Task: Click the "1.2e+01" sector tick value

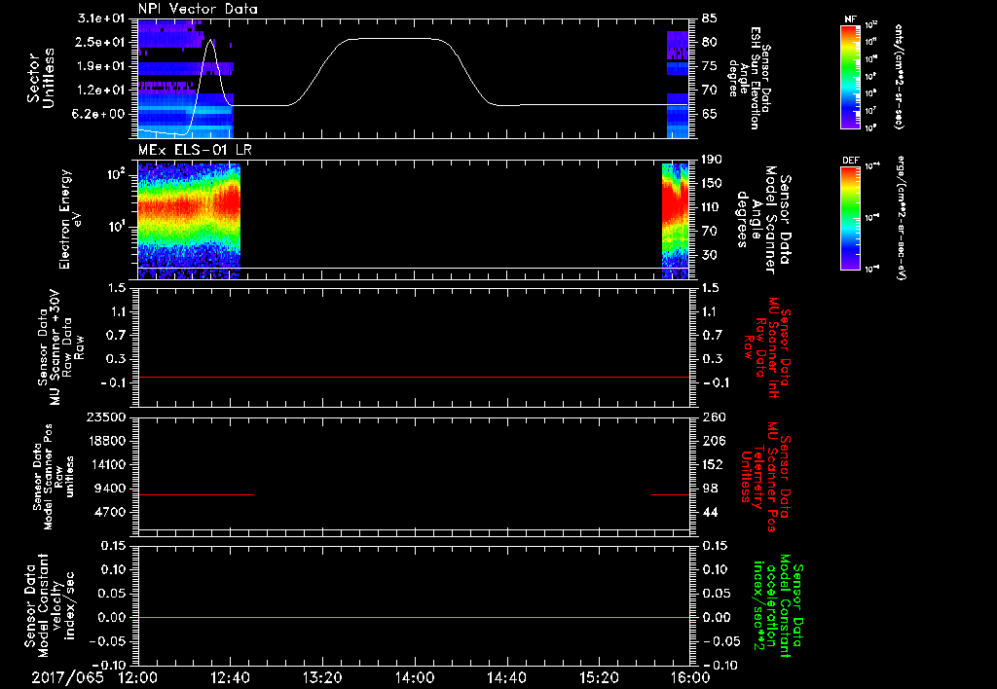Action: pos(100,90)
